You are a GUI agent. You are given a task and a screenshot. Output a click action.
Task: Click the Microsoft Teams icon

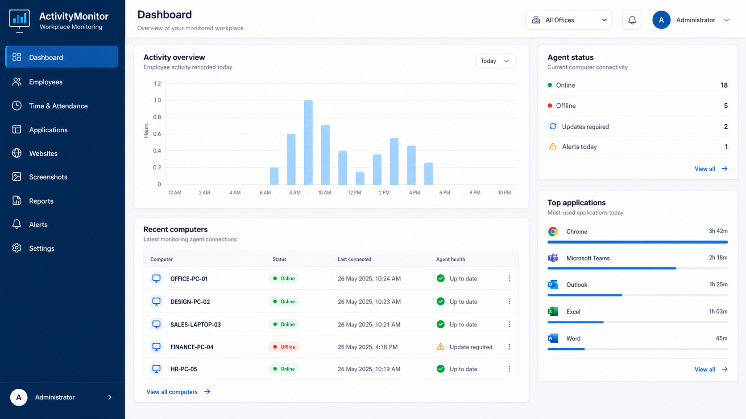point(553,258)
